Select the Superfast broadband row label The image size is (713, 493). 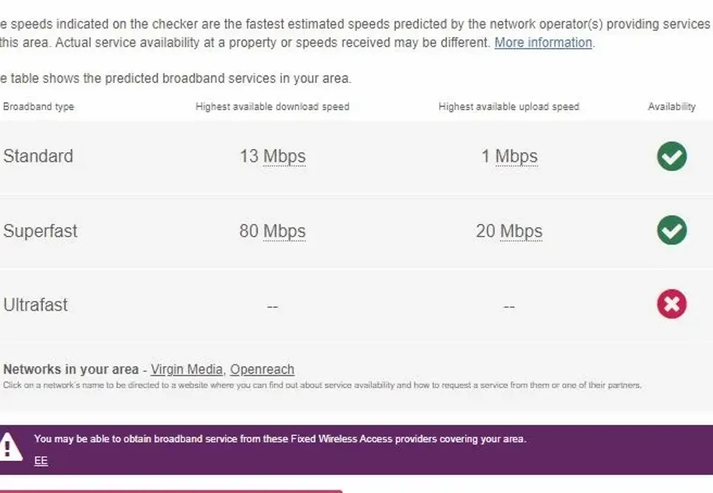coord(40,231)
